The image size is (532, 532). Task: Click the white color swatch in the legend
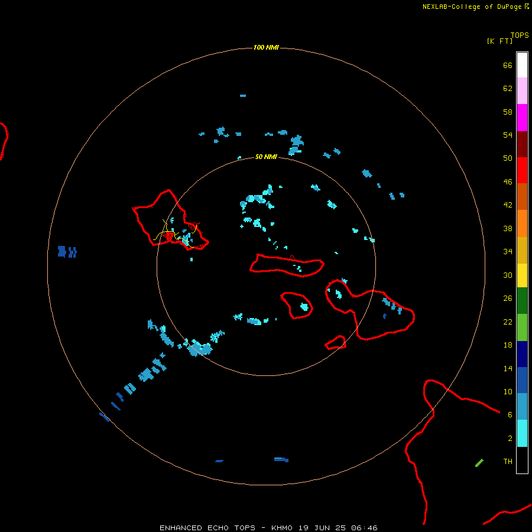tap(522, 65)
